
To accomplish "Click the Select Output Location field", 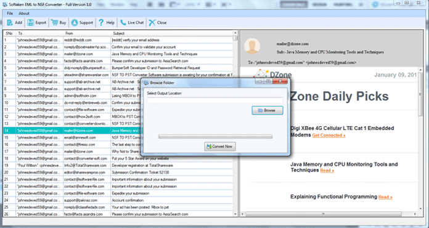I will [215, 100].
